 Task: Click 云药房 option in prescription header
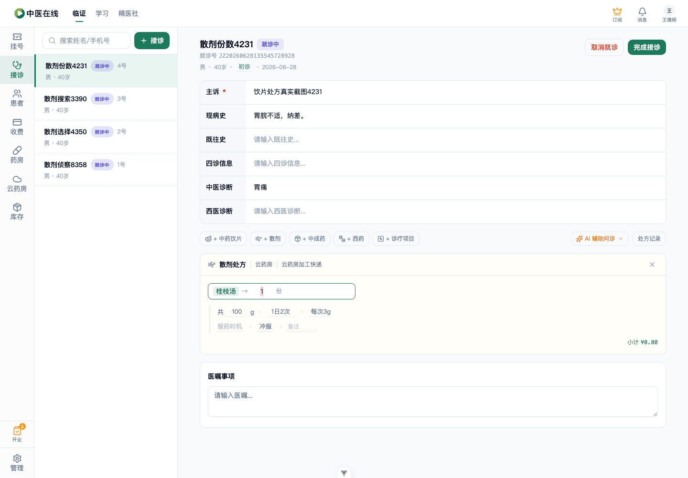pyautogui.click(x=264, y=265)
